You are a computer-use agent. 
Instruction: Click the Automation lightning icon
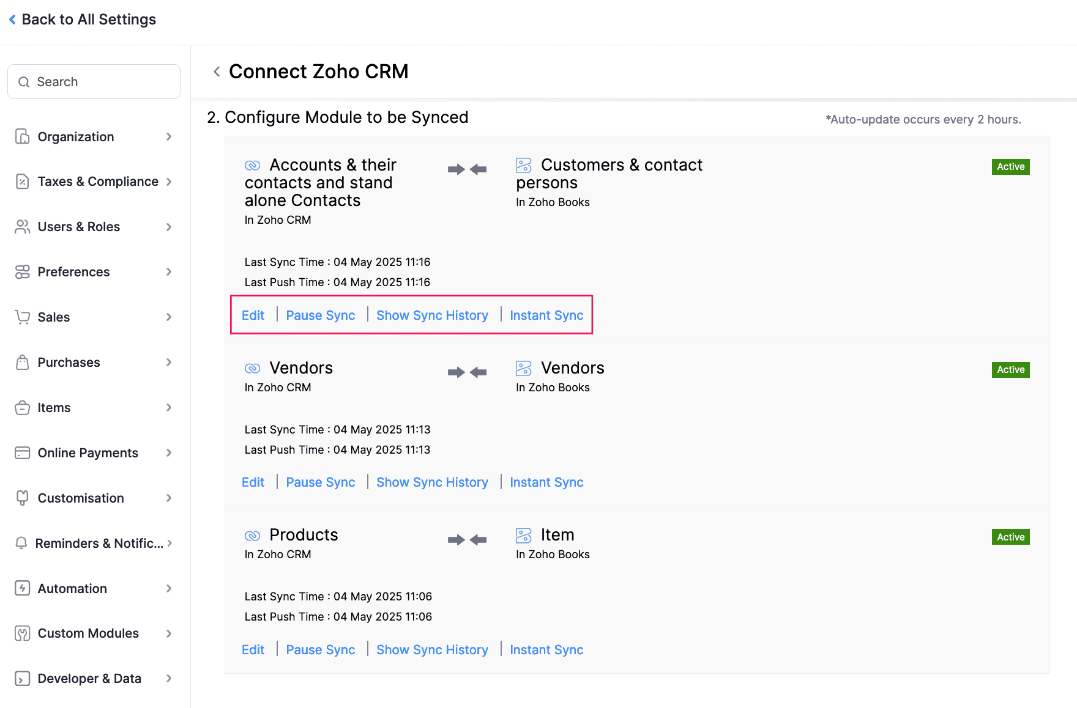click(x=23, y=588)
